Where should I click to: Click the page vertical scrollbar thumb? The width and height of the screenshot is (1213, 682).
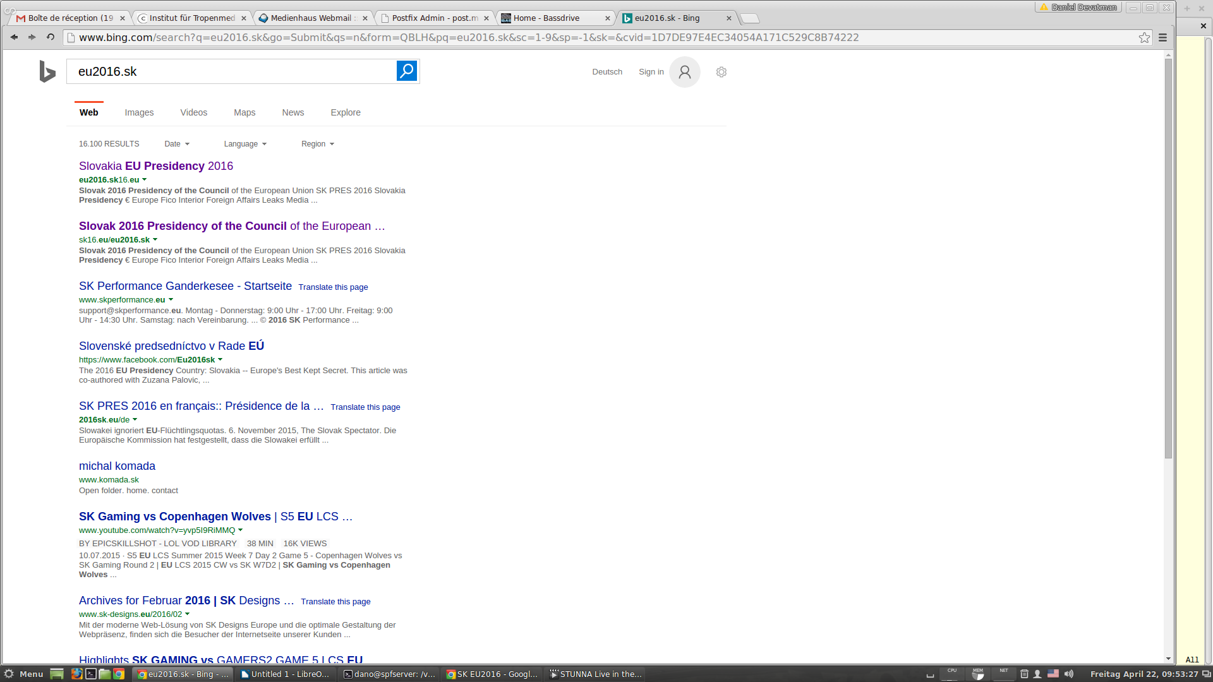(x=1168, y=259)
